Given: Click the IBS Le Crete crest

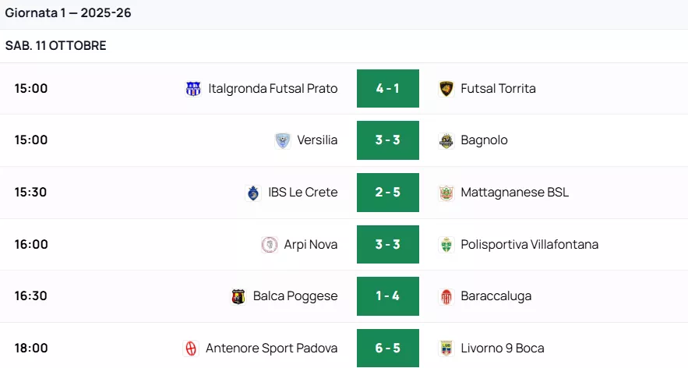Looking at the screenshot, I should [x=253, y=193].
